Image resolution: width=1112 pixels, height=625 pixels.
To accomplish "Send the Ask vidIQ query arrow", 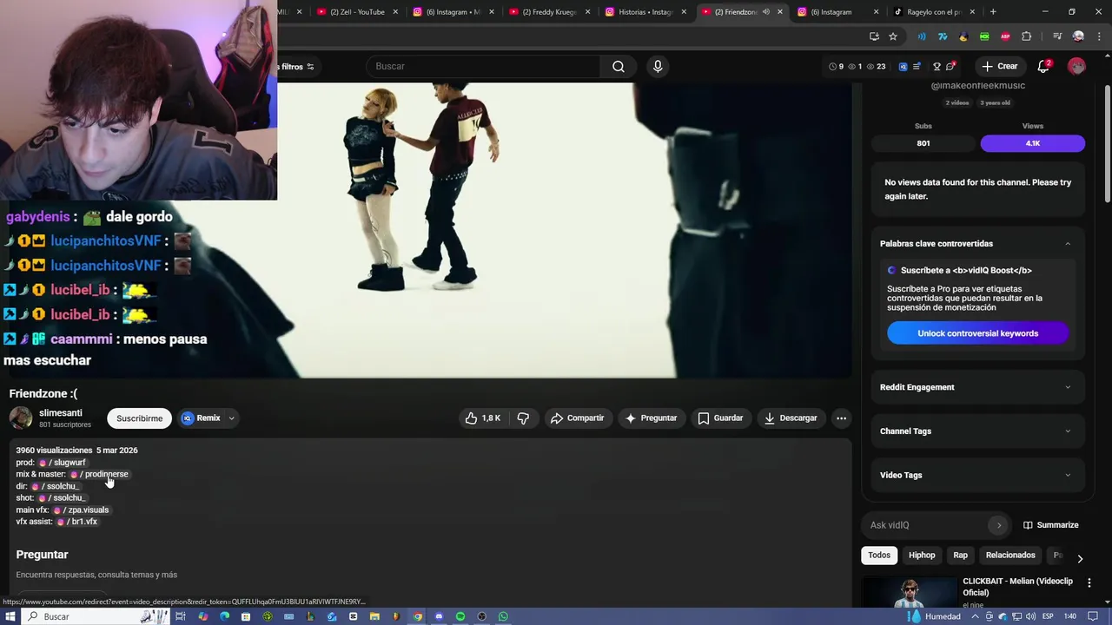I will [999, 525].
